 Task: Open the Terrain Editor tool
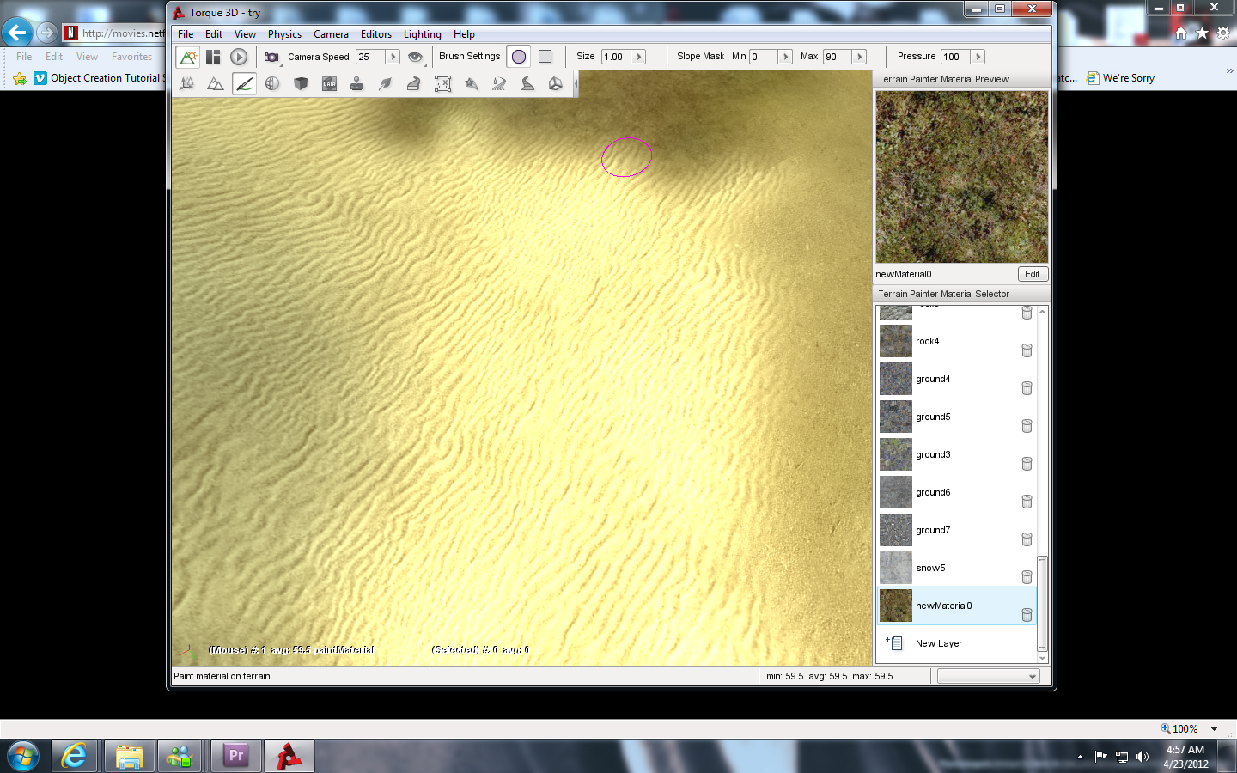pos(216,84)
